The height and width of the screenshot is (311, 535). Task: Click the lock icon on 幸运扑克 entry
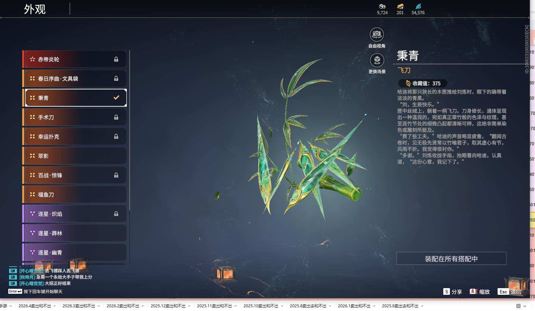click(116, 136)
